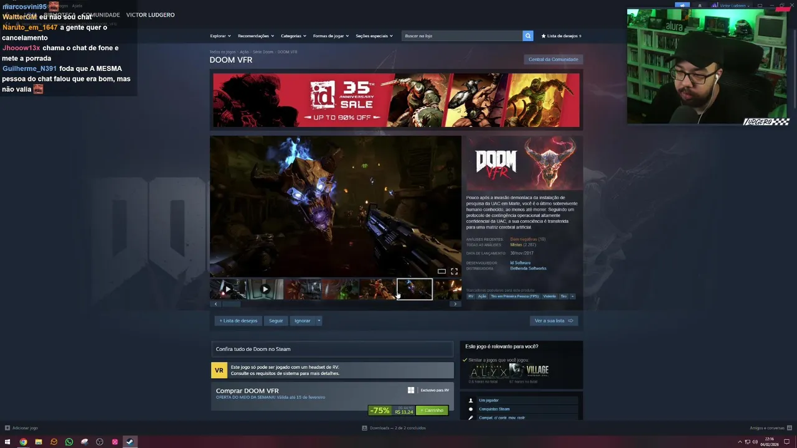Open id Software developer link

pos(521,263)
